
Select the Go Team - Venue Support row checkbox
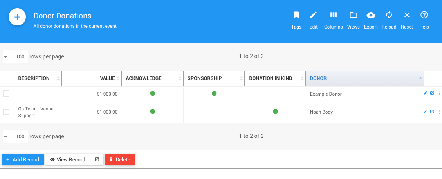[6, 112]
